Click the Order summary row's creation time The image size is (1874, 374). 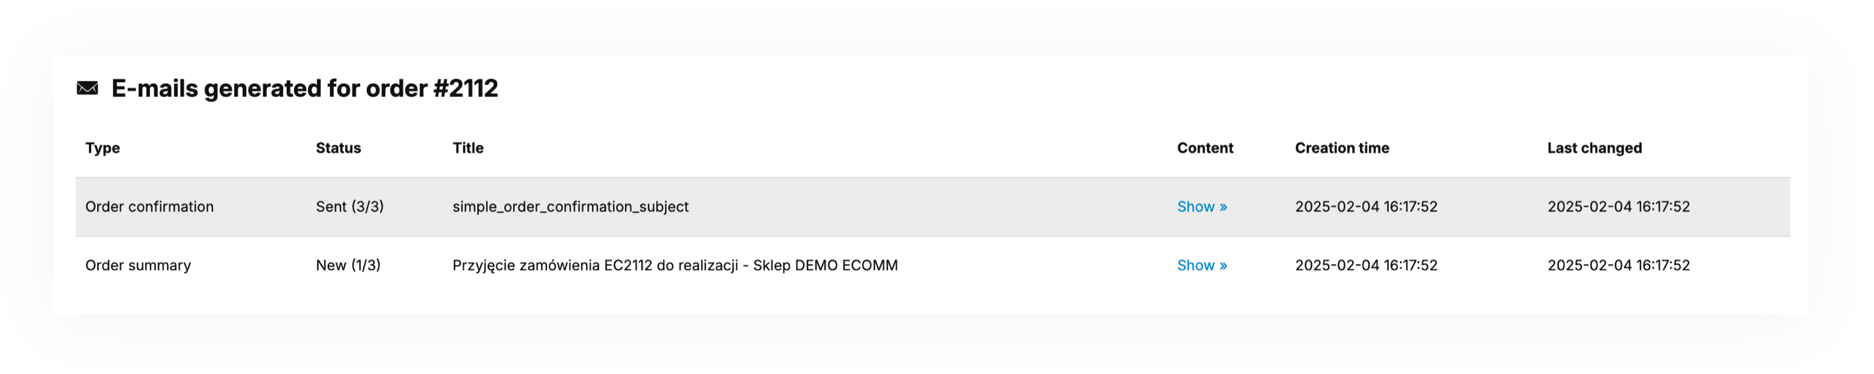click(1366, 266)
